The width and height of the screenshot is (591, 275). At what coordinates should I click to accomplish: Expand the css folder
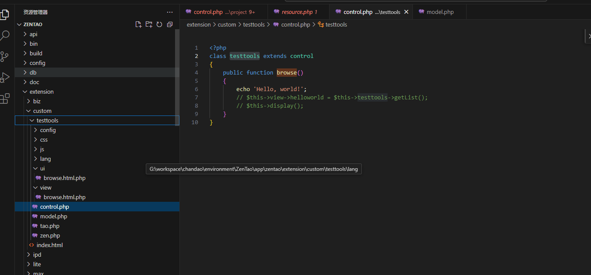point(35,139)
